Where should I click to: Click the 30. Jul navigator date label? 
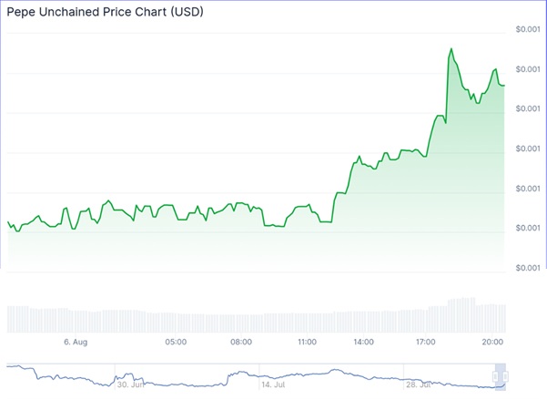(x=131, y=385)
